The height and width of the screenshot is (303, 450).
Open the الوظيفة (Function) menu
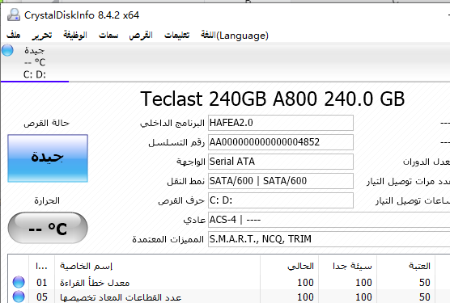pos(75,36)
